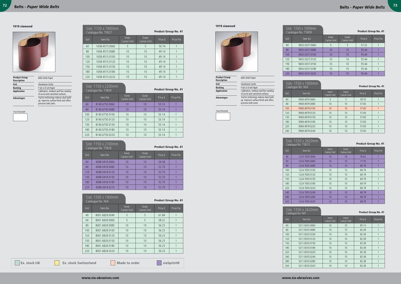Click Catalogue No. T5827 label
Image resolution: width=401 pixels, height=284 pixels.
(x=99, y=32)
